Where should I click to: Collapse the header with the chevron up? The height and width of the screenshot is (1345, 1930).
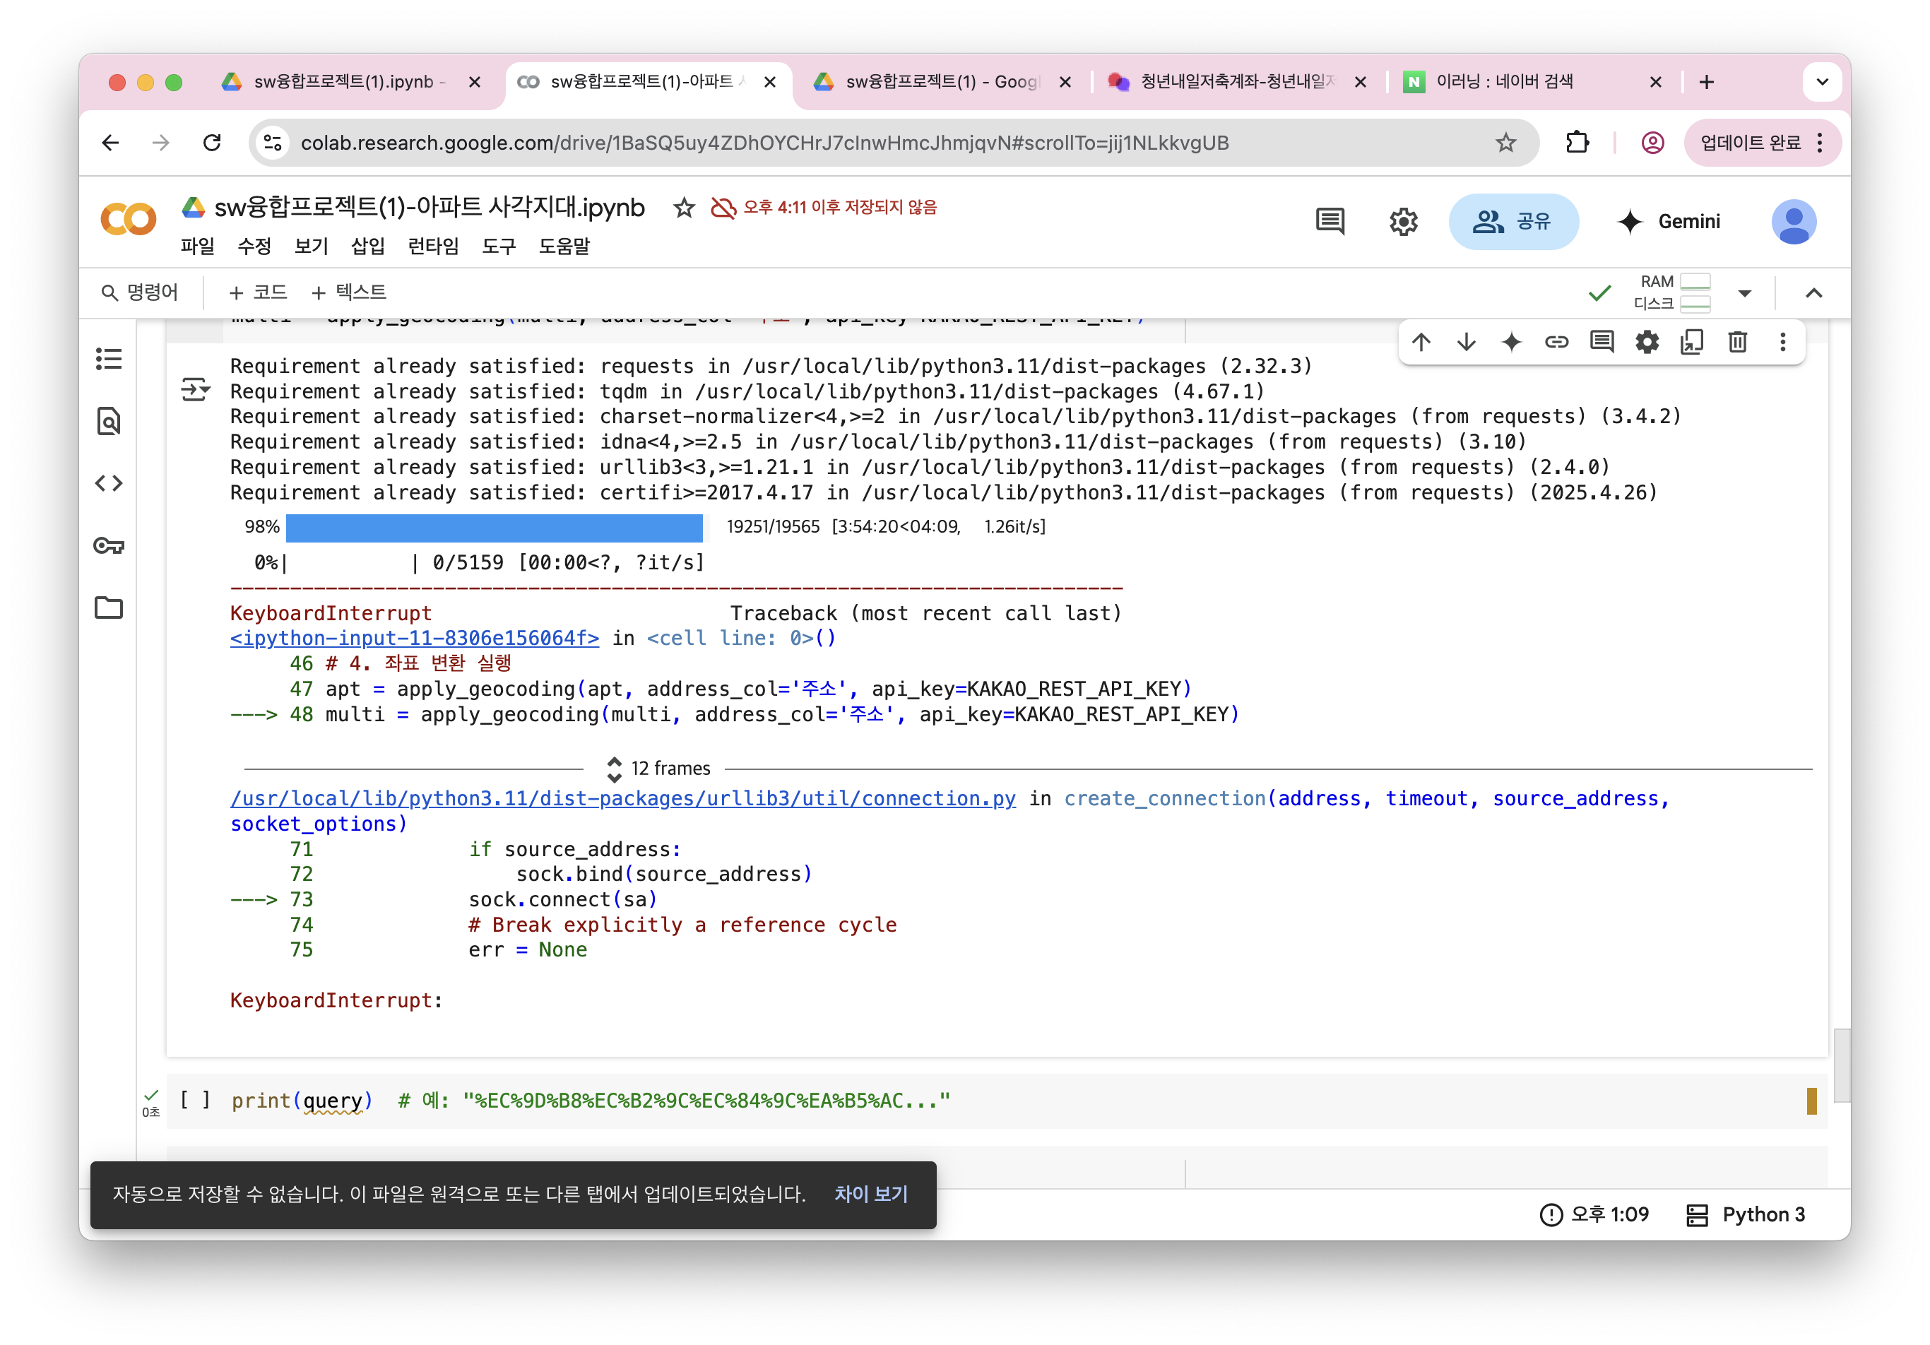(x=1813, y=293)
